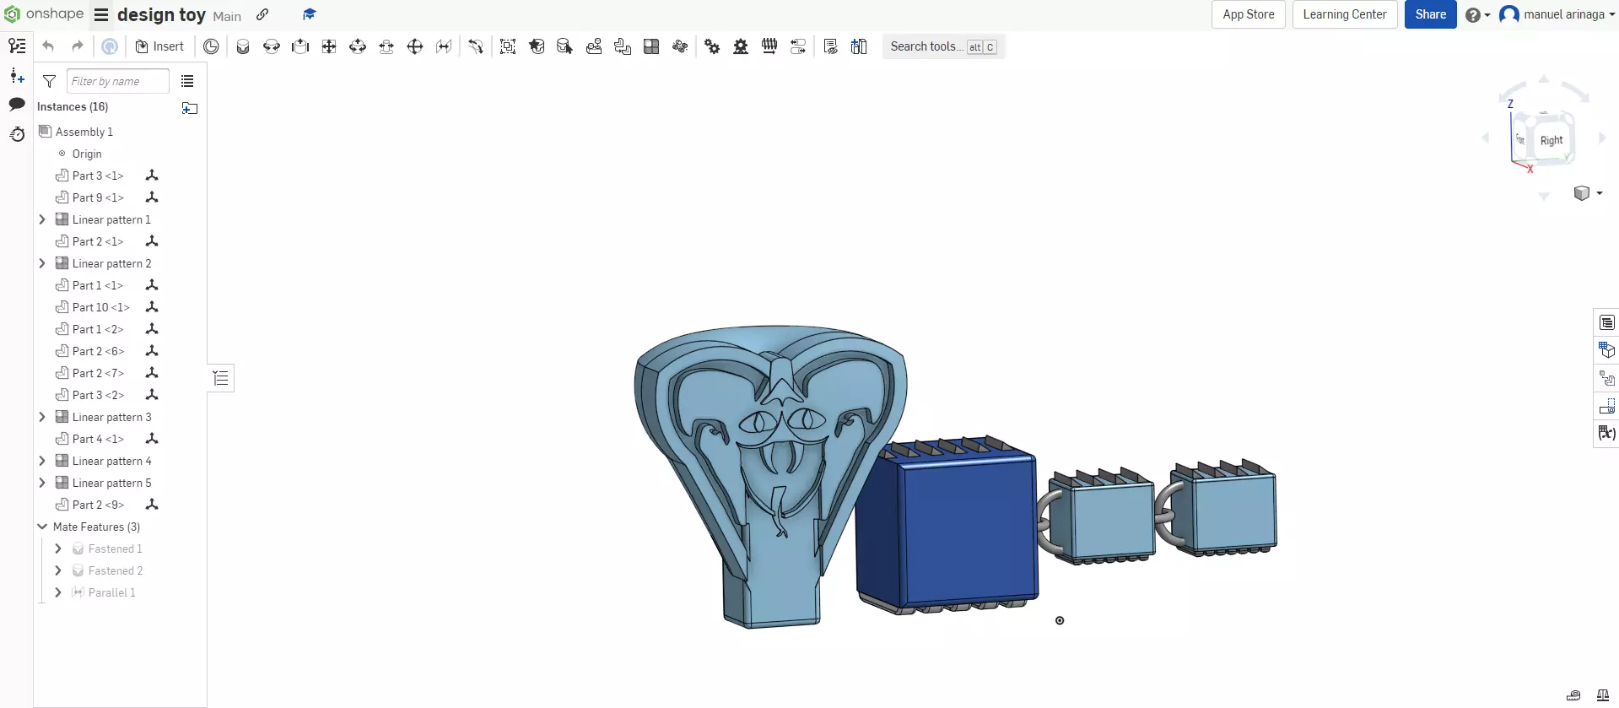Select the Circular pattern toolbar tool
The image size is (1619, 708).
680,46
